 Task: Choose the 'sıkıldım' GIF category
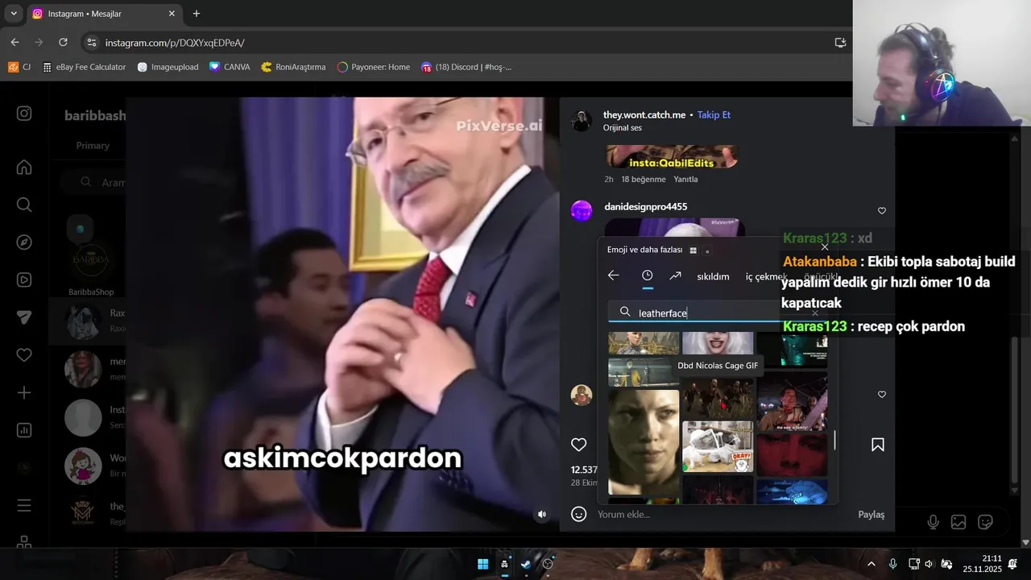713,276
